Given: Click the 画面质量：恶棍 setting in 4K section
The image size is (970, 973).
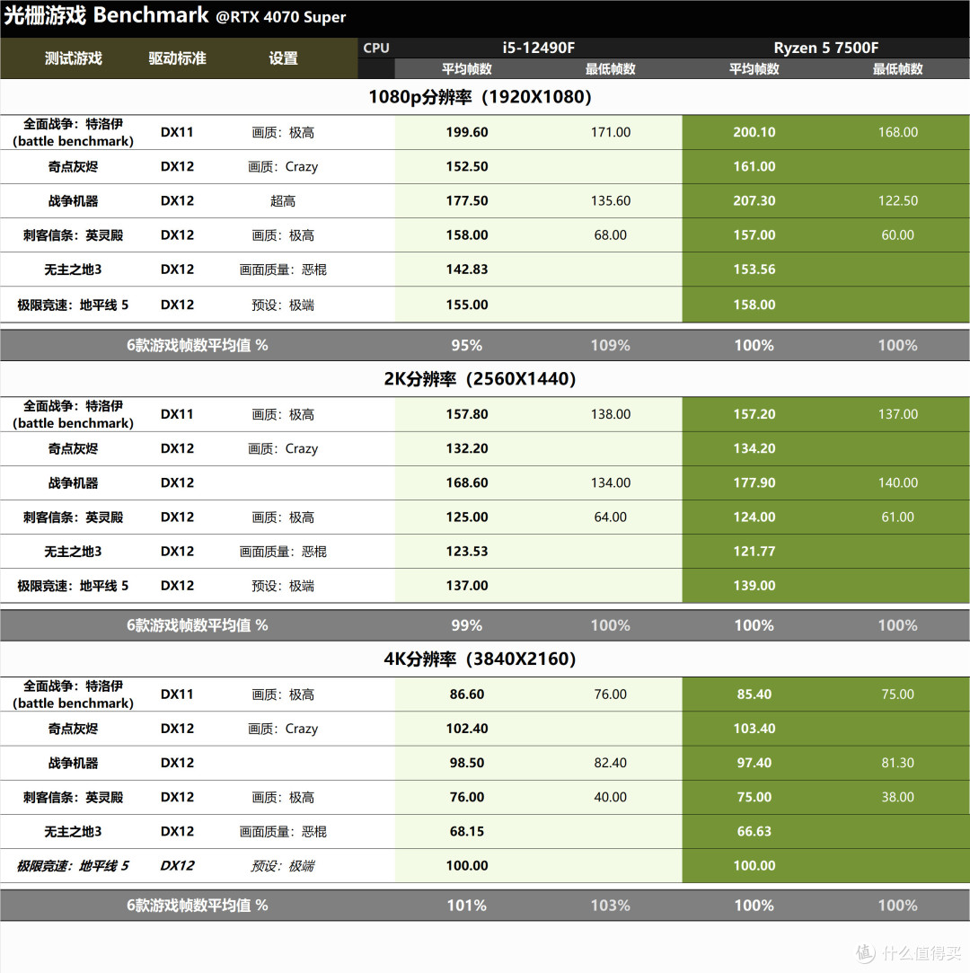Looking at the screenshot, I should pos(284,832).
